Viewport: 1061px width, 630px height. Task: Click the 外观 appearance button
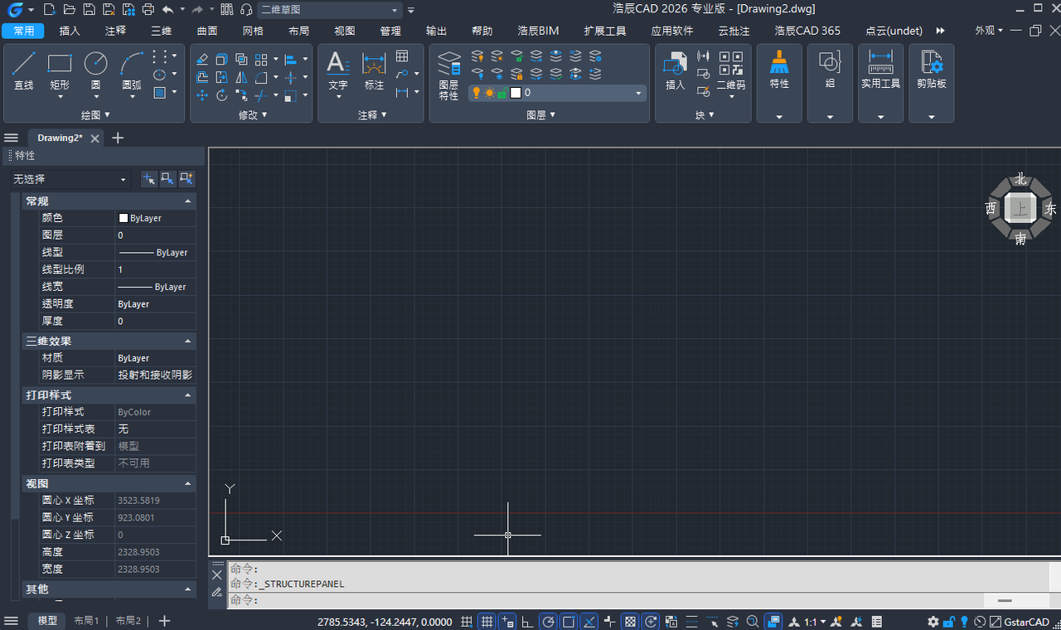tap(989, 31)
